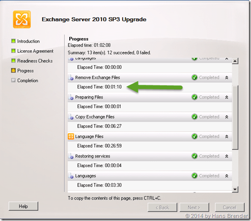
Task: Click green checkmark for Copy Exchange Files
Action: [194, 117]
